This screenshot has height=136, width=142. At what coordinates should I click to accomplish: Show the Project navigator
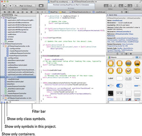(5, 12)
